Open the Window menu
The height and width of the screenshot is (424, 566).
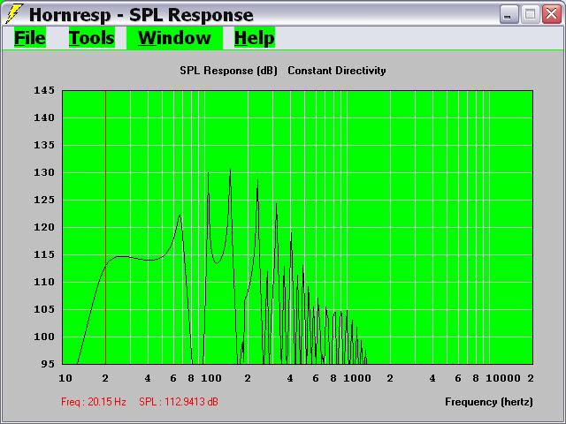click(x=175, y=37)
